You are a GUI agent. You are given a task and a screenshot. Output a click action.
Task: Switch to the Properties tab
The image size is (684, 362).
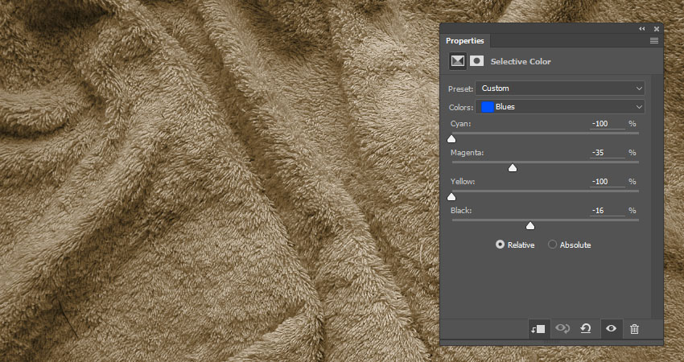(x=465, y=40)
